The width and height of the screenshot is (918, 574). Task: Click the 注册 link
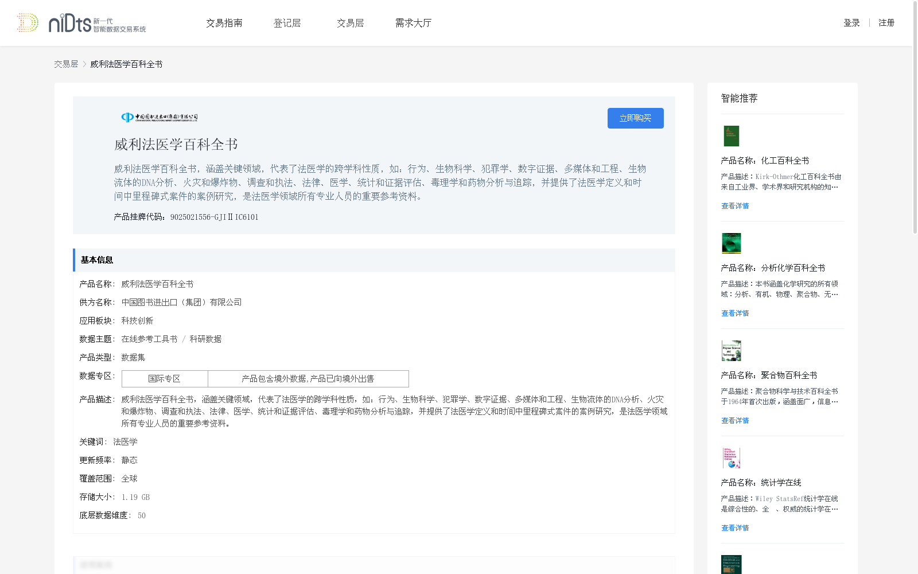click(886, 23)
